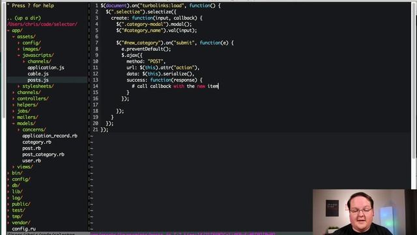Open cable.js in the file tree

[38, 74]
